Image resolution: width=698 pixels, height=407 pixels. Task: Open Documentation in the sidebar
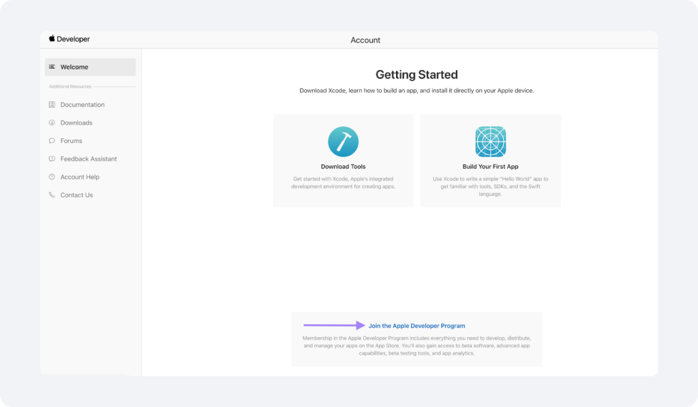(x=82, y=105)
